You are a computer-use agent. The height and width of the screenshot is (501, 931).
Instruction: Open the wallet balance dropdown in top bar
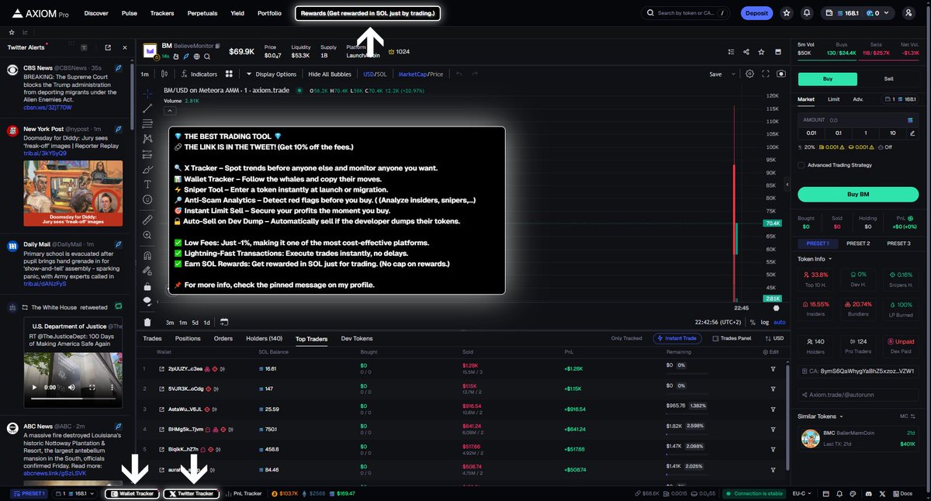coord(857,13)
